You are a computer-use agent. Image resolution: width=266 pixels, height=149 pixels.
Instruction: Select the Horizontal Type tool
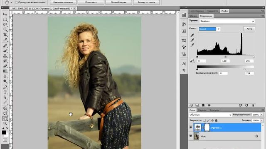click(5, 92)
